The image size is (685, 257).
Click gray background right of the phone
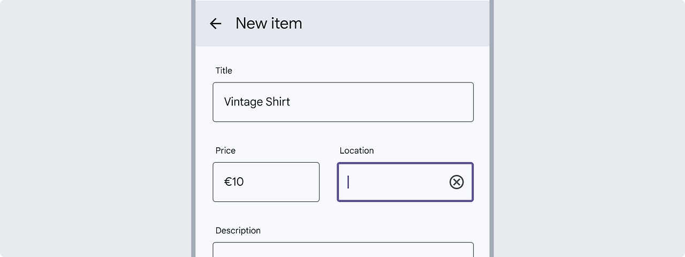pyautogui.click(x=589, y=128)
